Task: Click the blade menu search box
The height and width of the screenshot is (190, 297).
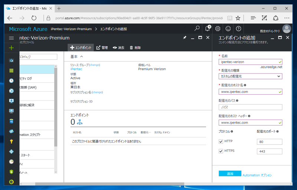Action: point(38,57)
